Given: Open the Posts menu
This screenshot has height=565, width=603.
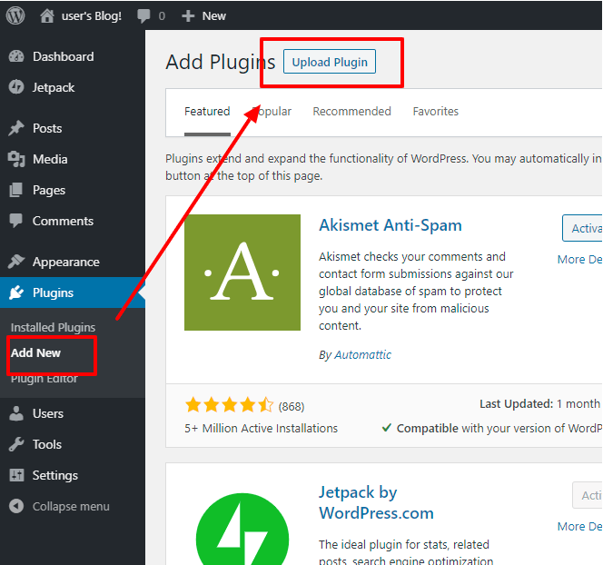Looking at the screenshot, I should (47, 128).
